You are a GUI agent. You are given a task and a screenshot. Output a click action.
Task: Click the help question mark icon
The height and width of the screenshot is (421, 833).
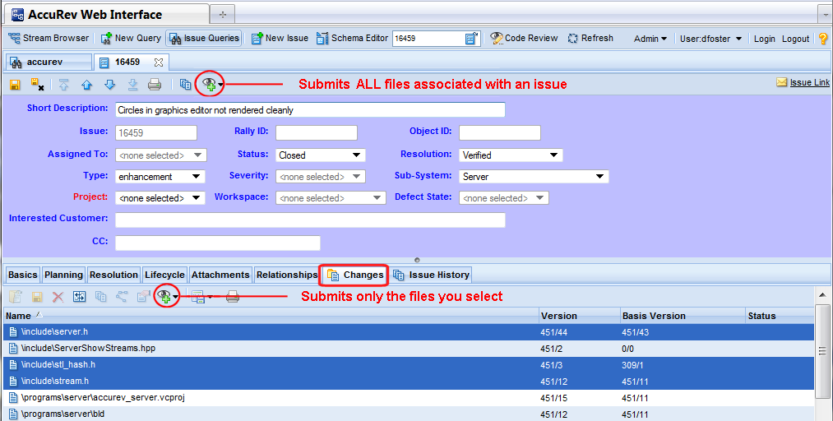[x=822, y=39]
